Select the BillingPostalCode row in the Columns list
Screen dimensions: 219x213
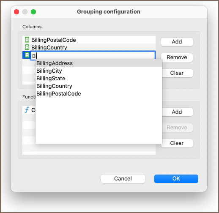coord(89,40)
